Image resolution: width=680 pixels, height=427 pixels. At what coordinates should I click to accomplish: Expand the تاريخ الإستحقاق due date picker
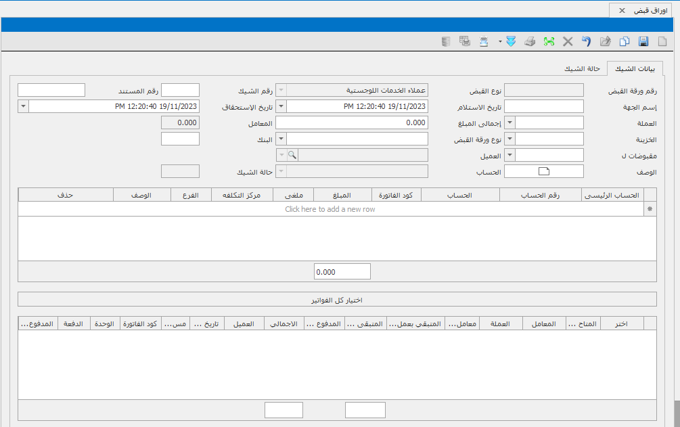coord(24,106)
